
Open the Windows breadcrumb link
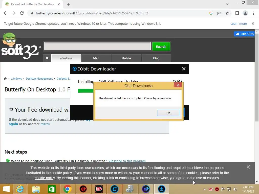click(x=16, y=79)
